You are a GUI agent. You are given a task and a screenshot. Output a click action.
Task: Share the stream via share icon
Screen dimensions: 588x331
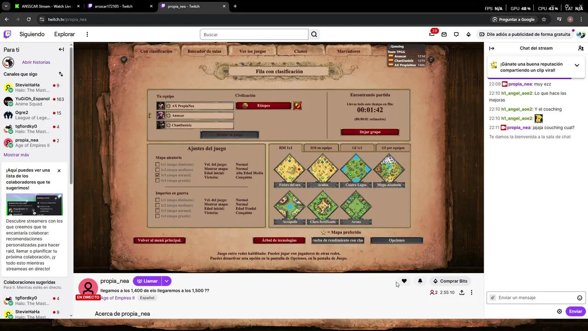(x=462, y=292)
